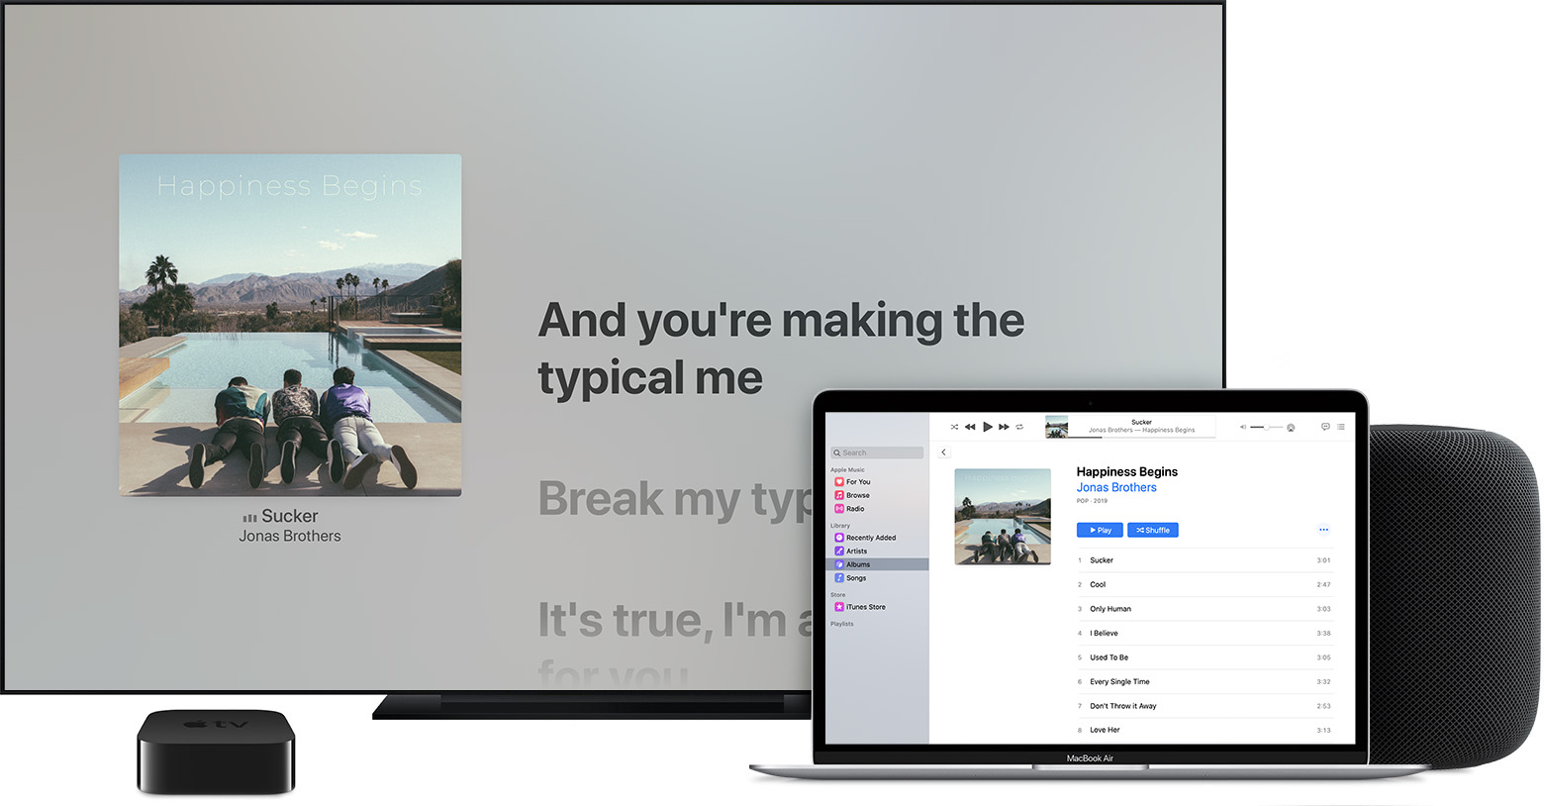Go back with the chevron button
The width and height of the screenshot is (1544, 806).
943,453
